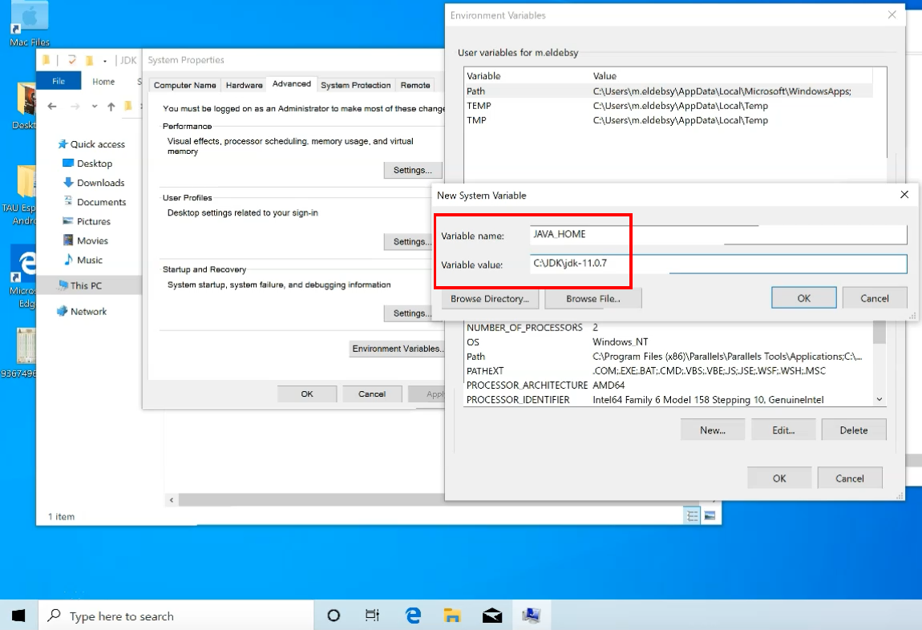Open Task View on the taskbar
922x630 pixels.
[x=372, y=616]
